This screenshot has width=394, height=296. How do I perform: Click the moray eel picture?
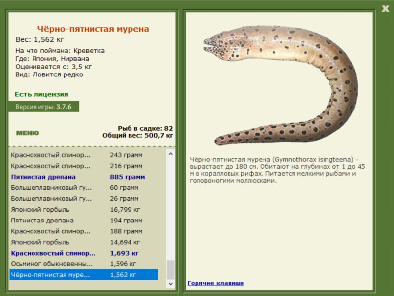point(281,85)
